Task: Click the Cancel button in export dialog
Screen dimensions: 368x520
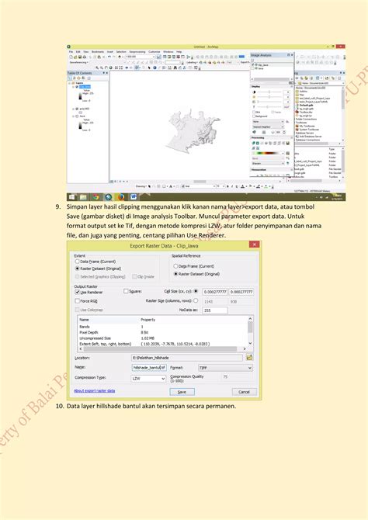Action: click(x=244, y=392)
